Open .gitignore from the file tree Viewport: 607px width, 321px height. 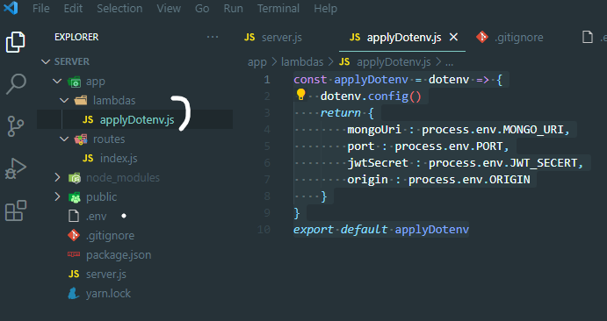111,236
